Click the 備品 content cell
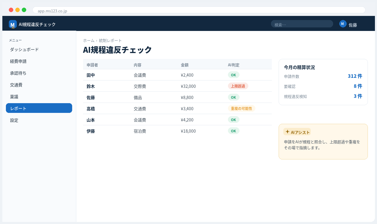The height and width of the screenshot is (224, 377). [138, 98]
